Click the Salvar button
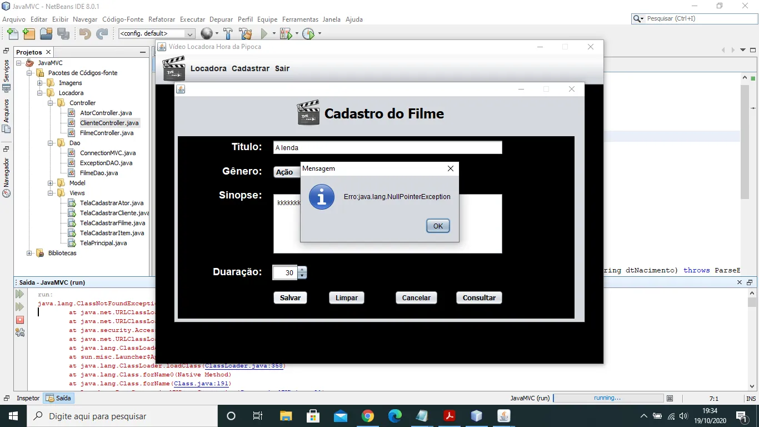This screenshot has width=759, height=427. coord(290,297)
